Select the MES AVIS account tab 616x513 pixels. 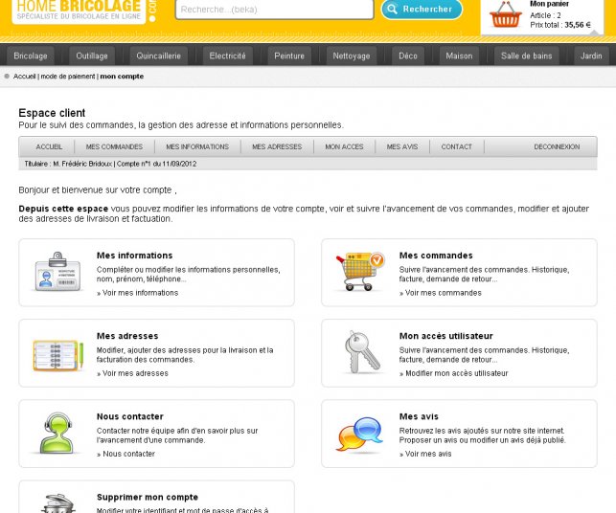tap(402, 146)
